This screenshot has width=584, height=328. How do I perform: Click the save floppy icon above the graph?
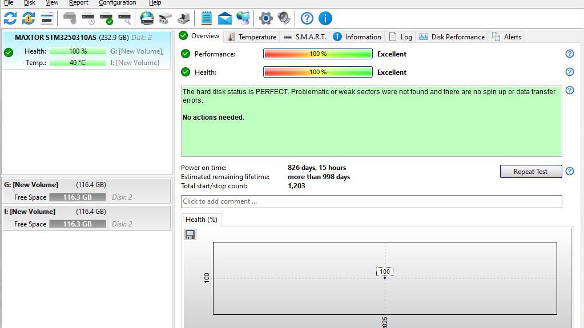click(x=190, y=234)
